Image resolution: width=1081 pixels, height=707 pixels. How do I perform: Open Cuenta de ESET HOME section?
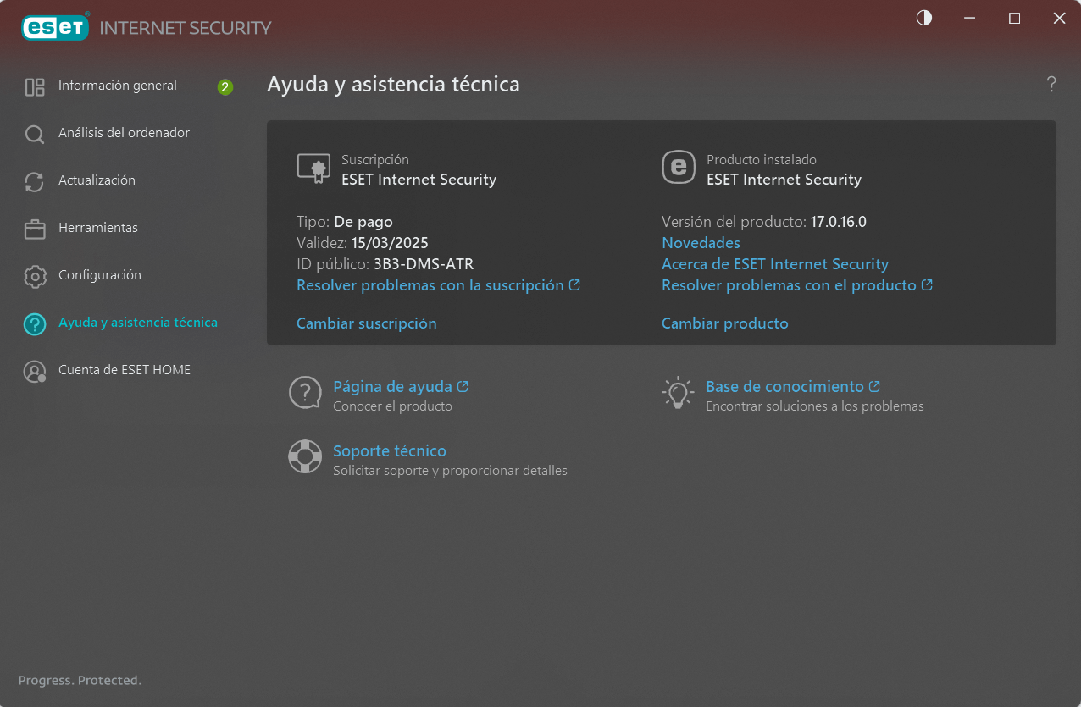(125, 370)
